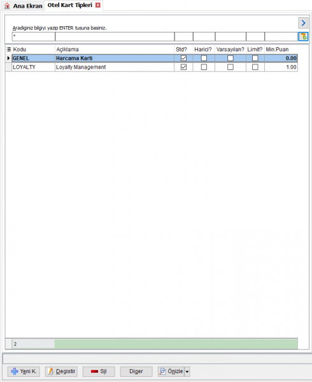This screenshot has height=382, width=312.
Task: Click the blue plus Yeni K. icon
Action: pos(15,371)
